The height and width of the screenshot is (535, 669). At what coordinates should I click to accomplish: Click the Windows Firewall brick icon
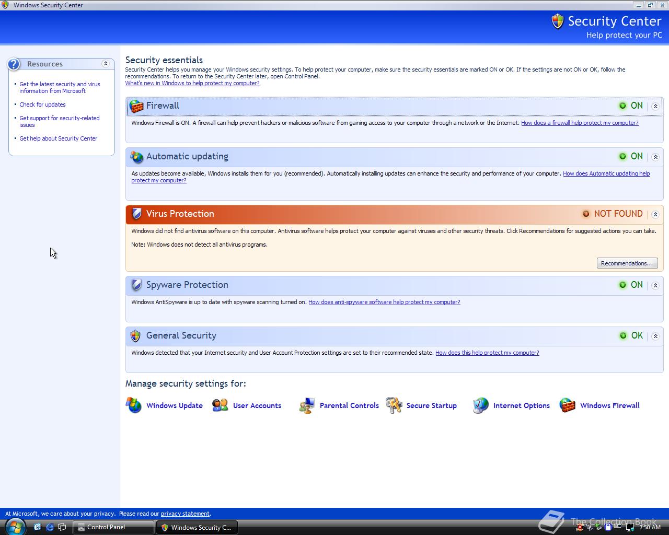pos(567,405)
